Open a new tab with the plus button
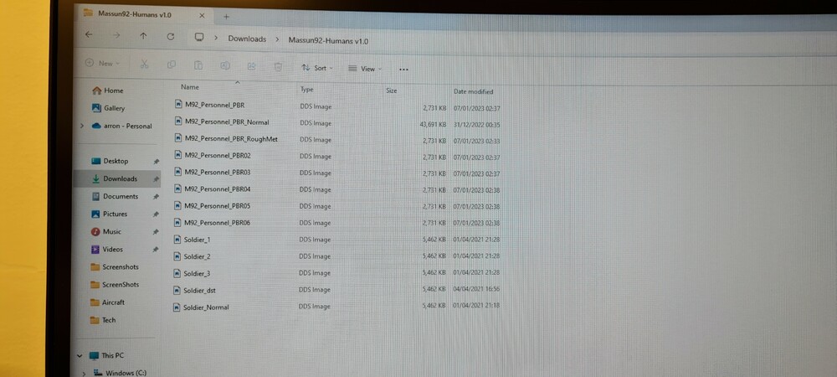This screenshot has height=377, width=837. pyautogui.click(x=226, y=17)
